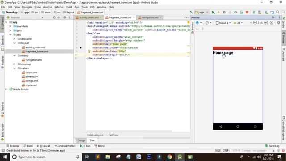Viewport: 286px width, 161px height.
Task: Select the Text view tab
Action: [x=92, y=140]
